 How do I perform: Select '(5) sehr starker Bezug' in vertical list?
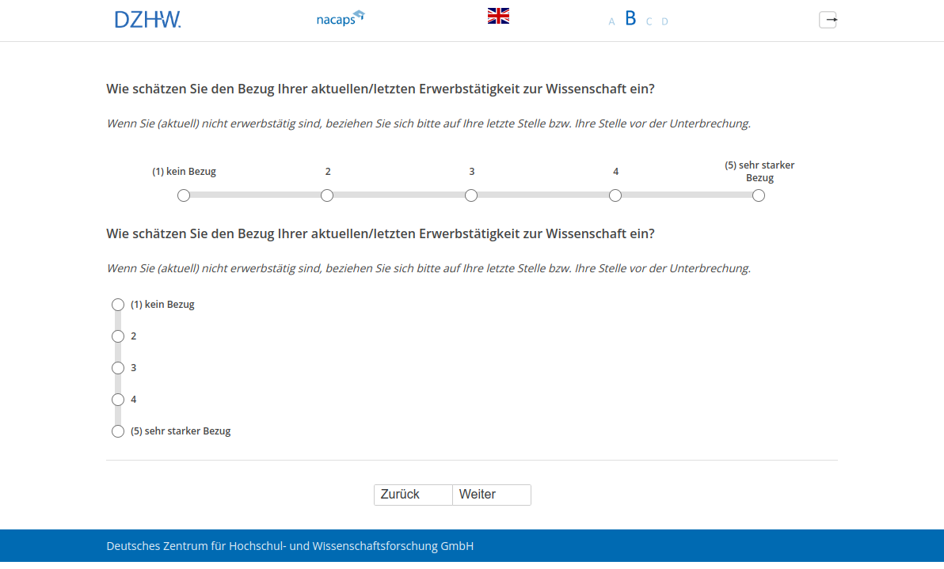point(118,431)
